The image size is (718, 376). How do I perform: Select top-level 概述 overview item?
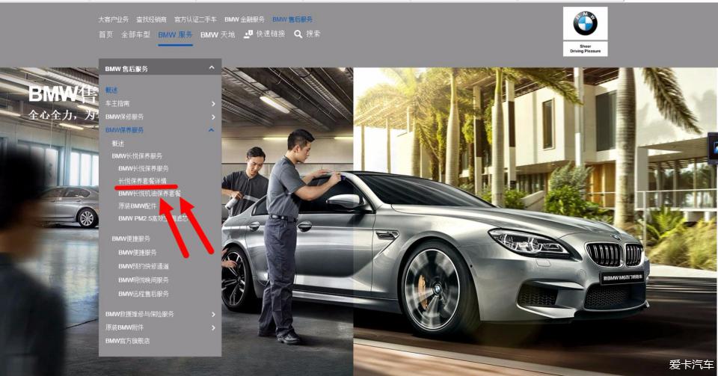[x=111, y=90]
